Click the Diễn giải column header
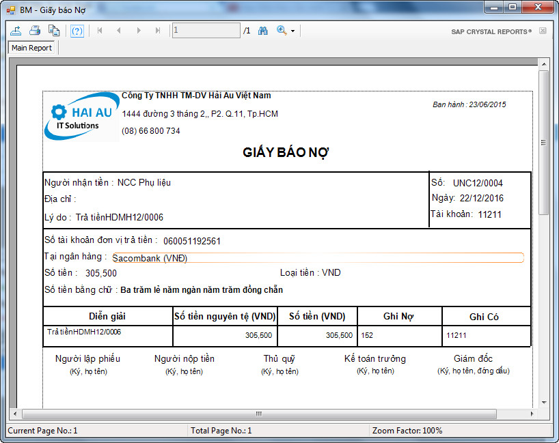The width and height of the screenshot is (559, 443). click(107, 316)
